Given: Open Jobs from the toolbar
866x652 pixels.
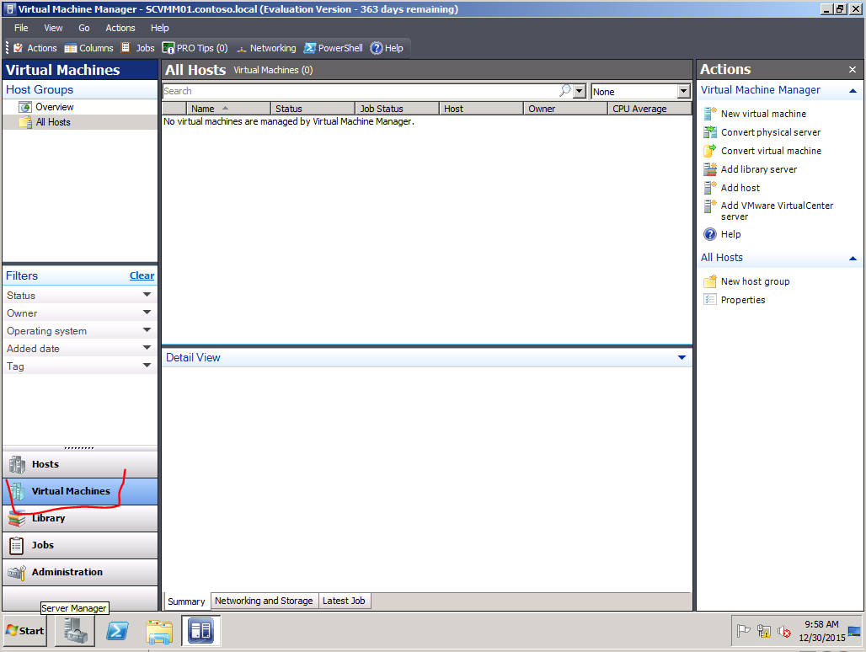Looking at the screenshot, I should tap(138, 48).
